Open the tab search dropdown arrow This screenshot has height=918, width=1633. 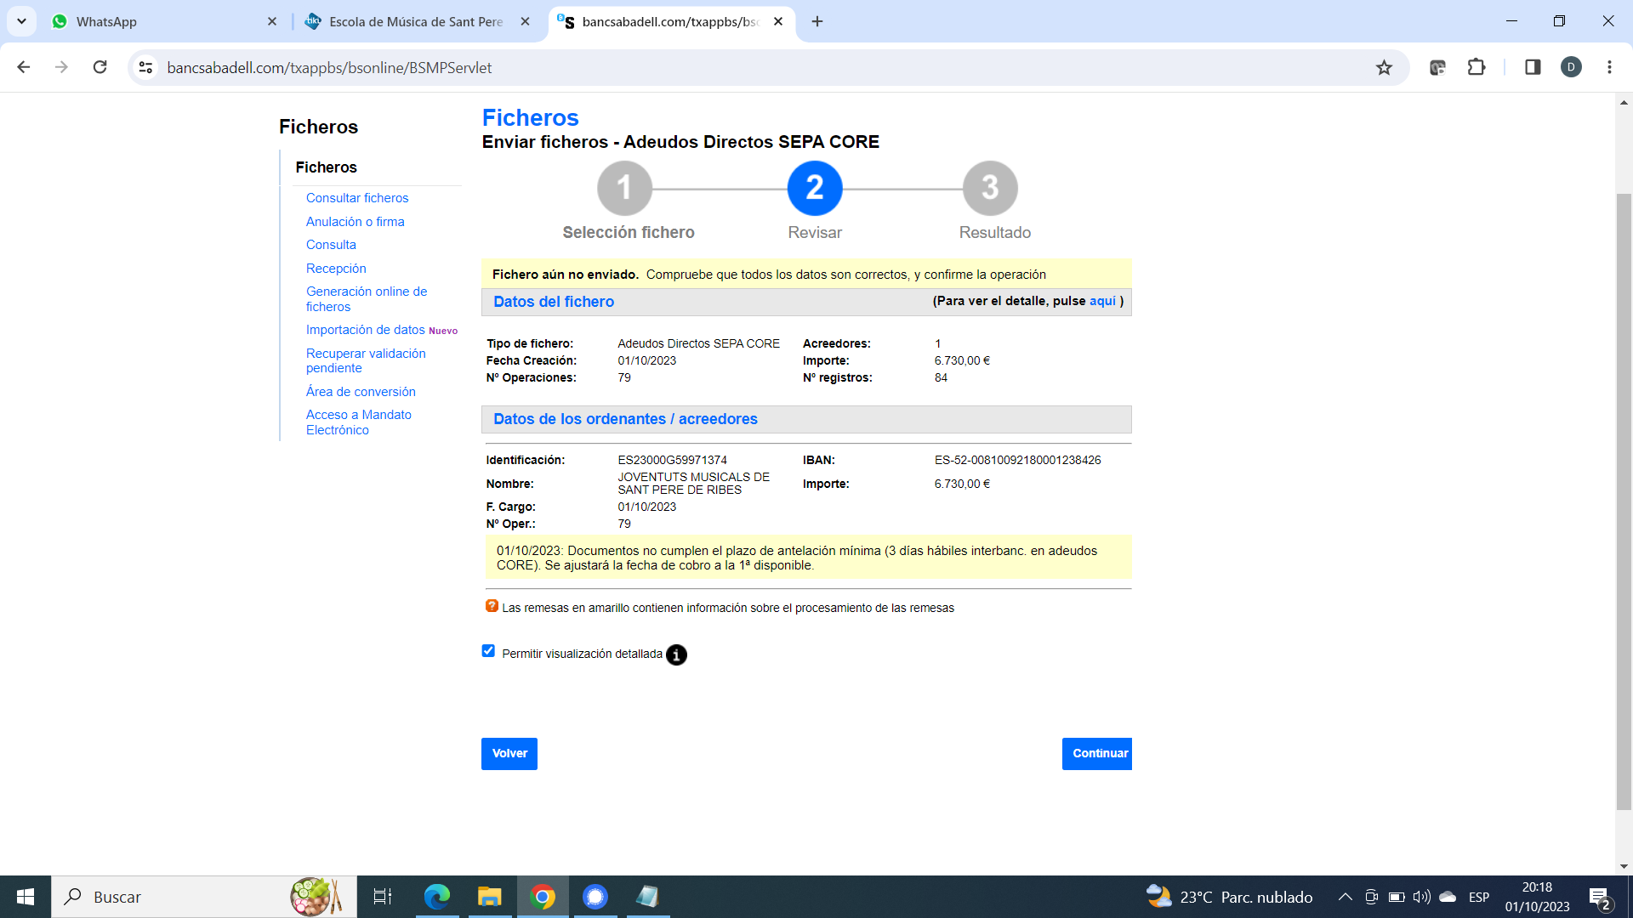pyautogui.click(x=21, y=21)
